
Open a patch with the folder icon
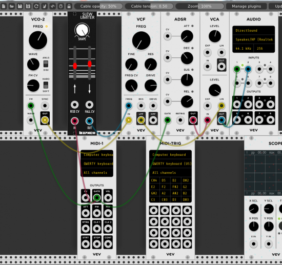[x=12, y=6]
